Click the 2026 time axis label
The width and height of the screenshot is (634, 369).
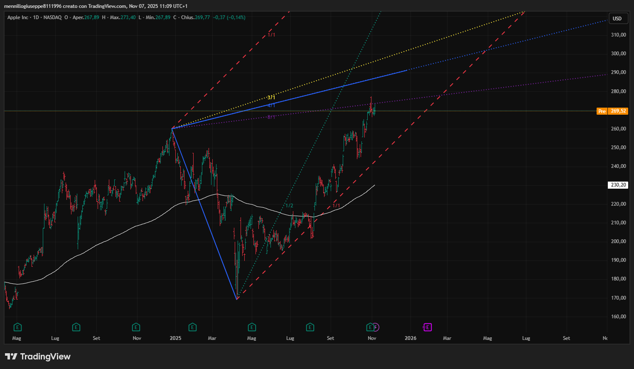[x=410, y=338]
